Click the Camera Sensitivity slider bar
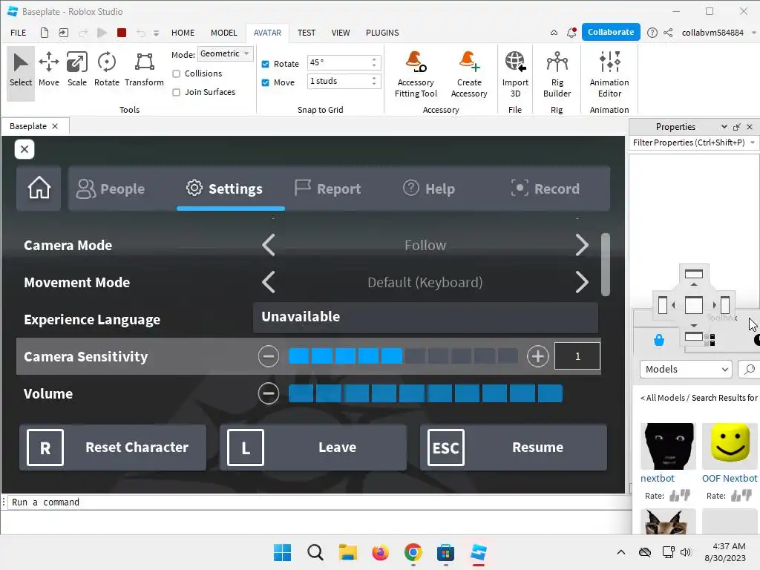 (403, 356)
